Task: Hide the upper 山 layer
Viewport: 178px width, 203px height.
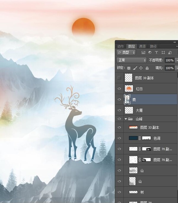Action: tap(119, 170)
